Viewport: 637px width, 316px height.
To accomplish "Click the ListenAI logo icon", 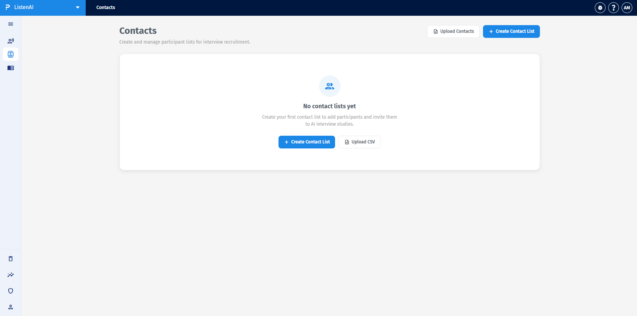I will point(8,7).
